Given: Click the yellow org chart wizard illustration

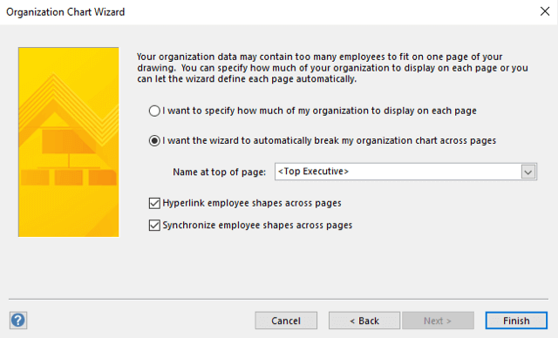Looking at the screenshot, I should click(x=69, y=142).
